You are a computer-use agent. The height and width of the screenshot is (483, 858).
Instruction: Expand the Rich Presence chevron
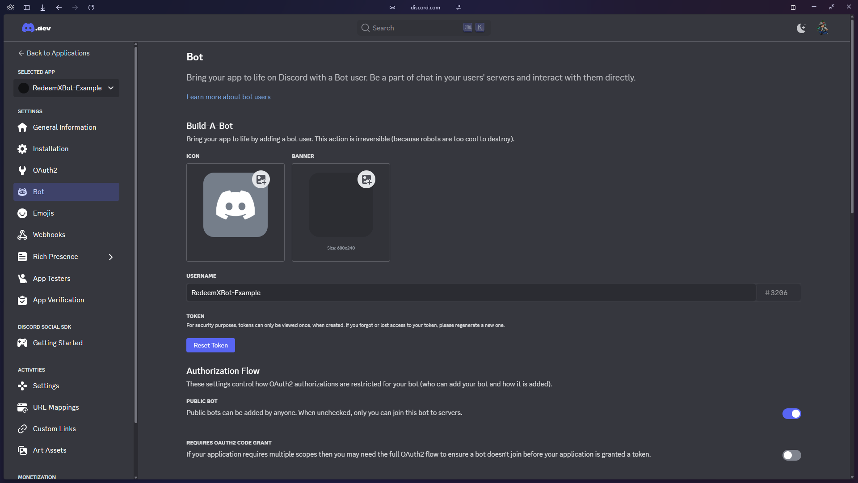[x=111, y=257]
